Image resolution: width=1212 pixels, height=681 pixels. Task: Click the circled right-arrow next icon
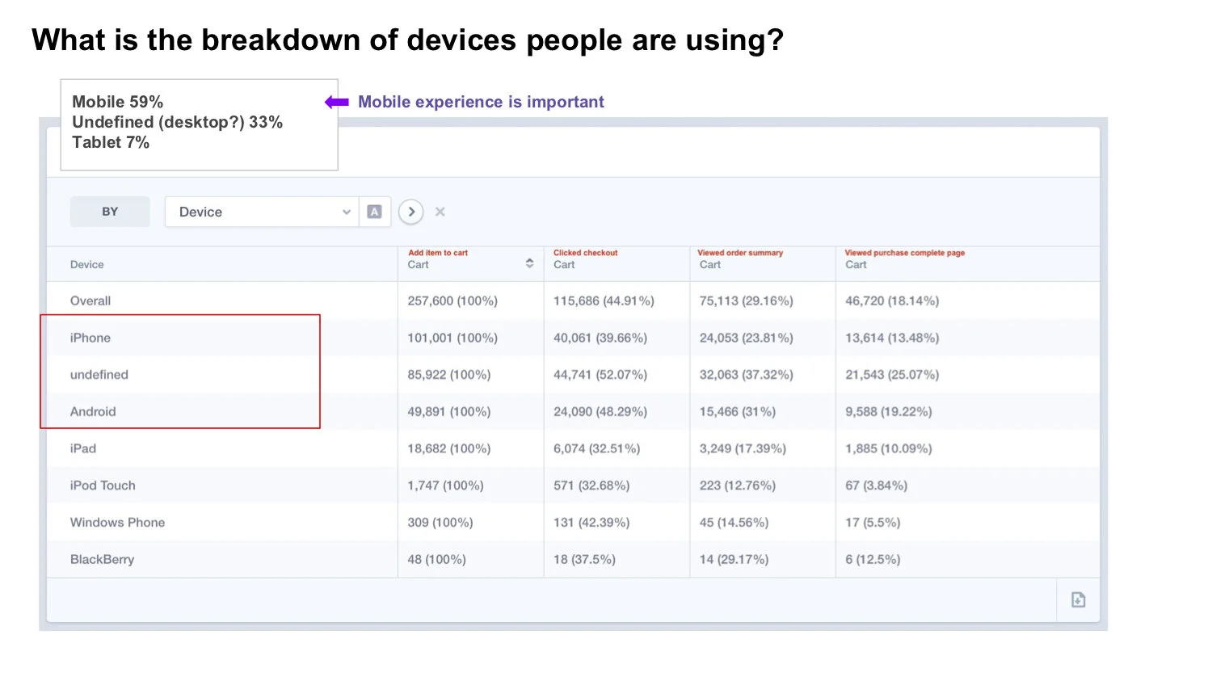pos(411,212)
